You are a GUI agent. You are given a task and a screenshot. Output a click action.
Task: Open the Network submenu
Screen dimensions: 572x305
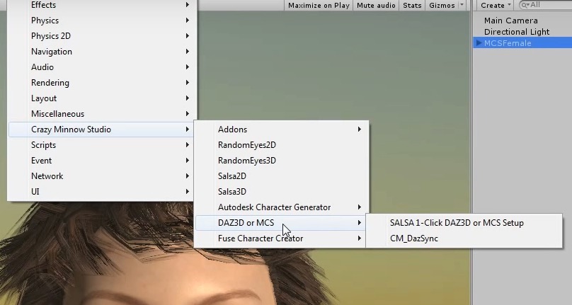102,176
